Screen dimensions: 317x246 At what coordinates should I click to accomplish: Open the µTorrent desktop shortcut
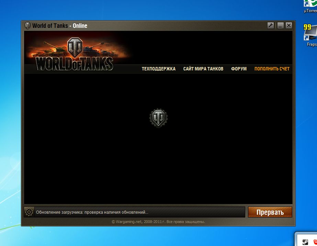point(310,7)
